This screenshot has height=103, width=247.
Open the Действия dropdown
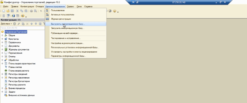tap(6, 24)
